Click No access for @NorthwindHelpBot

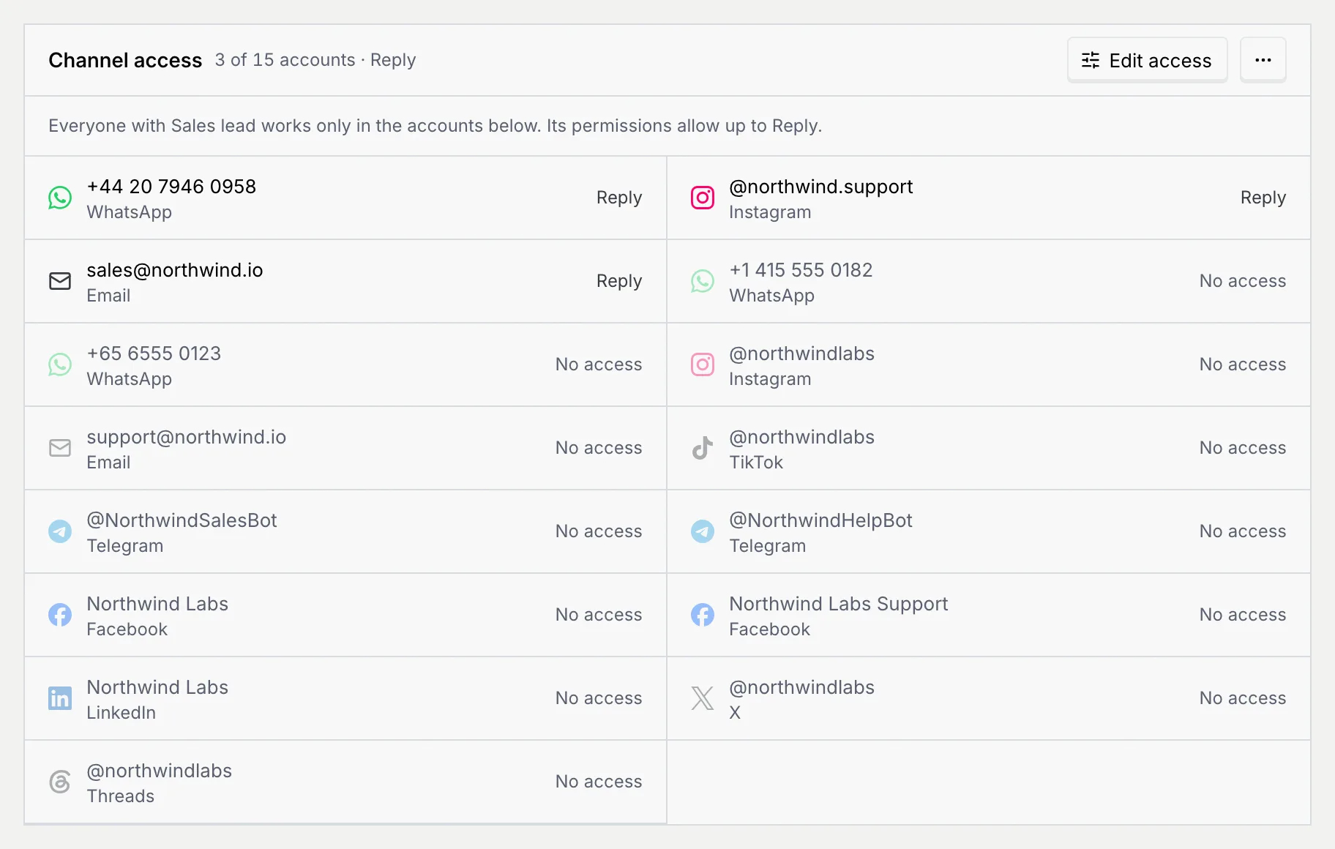click(x=1243, y=531)
